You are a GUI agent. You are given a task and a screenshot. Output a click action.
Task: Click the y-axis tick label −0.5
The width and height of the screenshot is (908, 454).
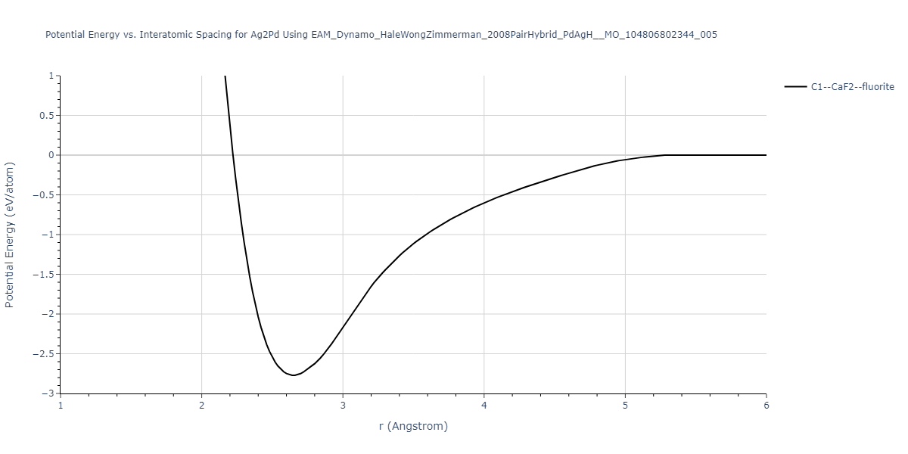click(x=44, y=195)
